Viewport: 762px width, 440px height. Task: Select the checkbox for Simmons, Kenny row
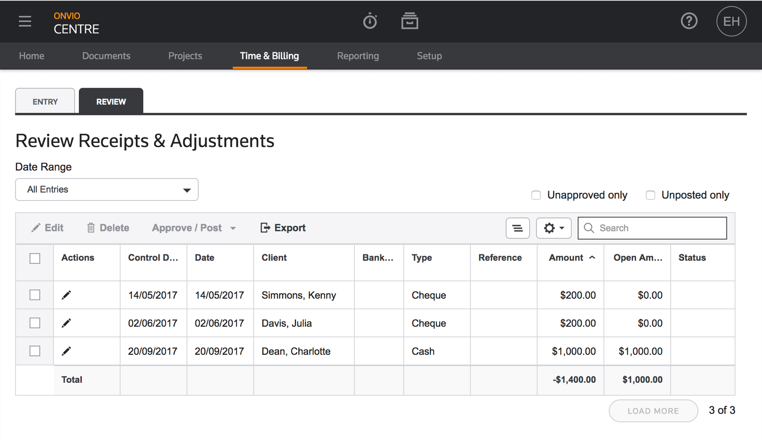[35, 295]
